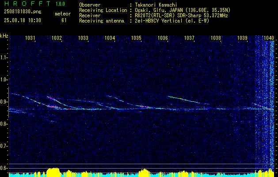
Task: Click the red echo near 1035
Action: [x=144, y=107]
